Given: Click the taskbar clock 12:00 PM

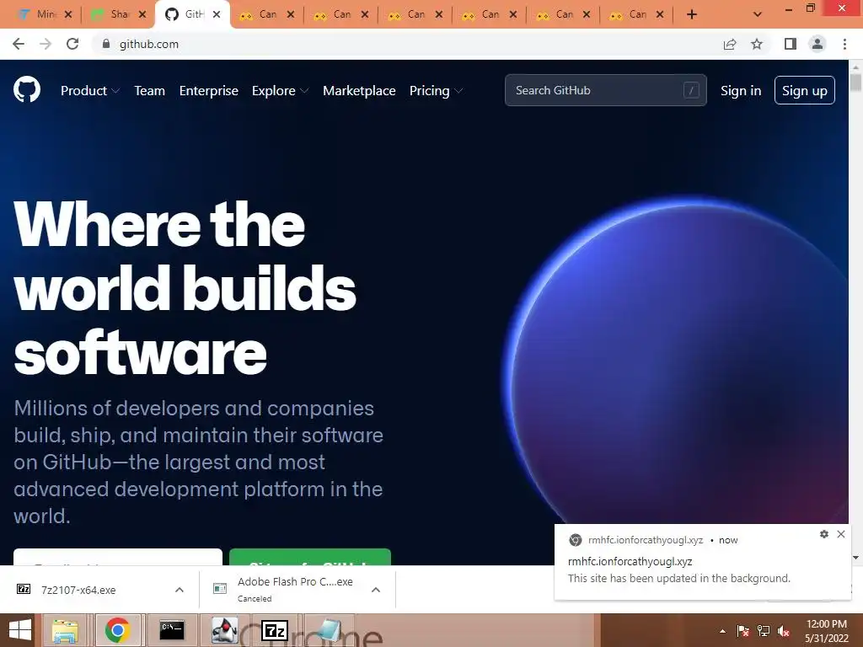Looking at the screenshot, I should pyautogui.click(x=826, y=624).
